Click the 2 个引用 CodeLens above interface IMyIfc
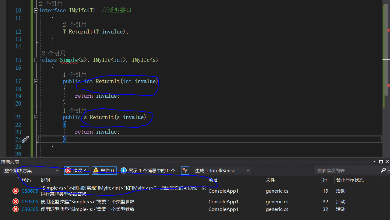This screenshot has height=220, width=390. point(51,4)
